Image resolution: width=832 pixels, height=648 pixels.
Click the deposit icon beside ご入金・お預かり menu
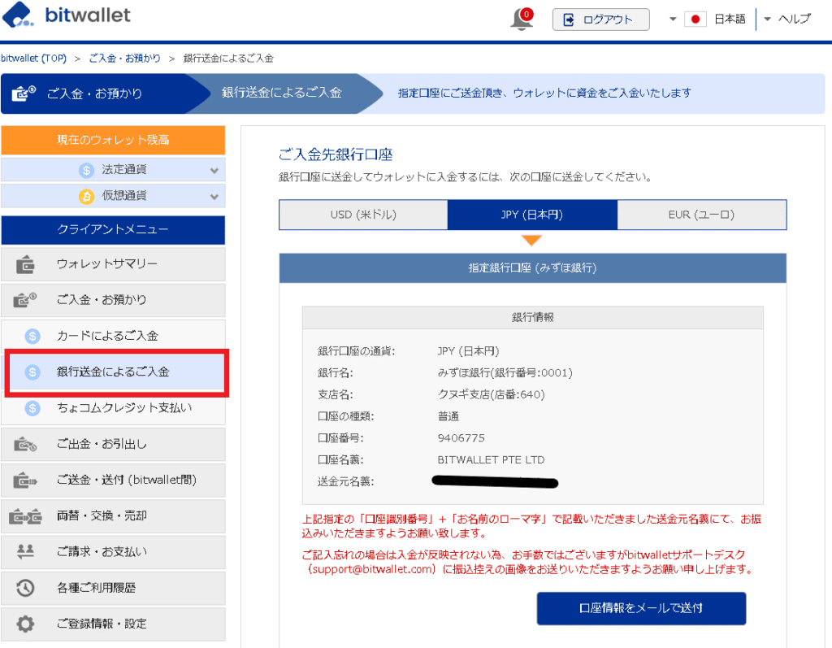[x=24, y=300]
